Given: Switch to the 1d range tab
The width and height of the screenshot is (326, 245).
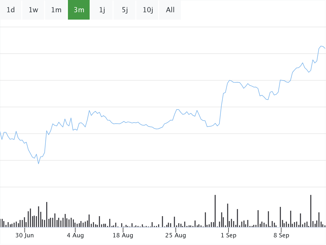Looking at the screenshot, I should click(11, 10).
